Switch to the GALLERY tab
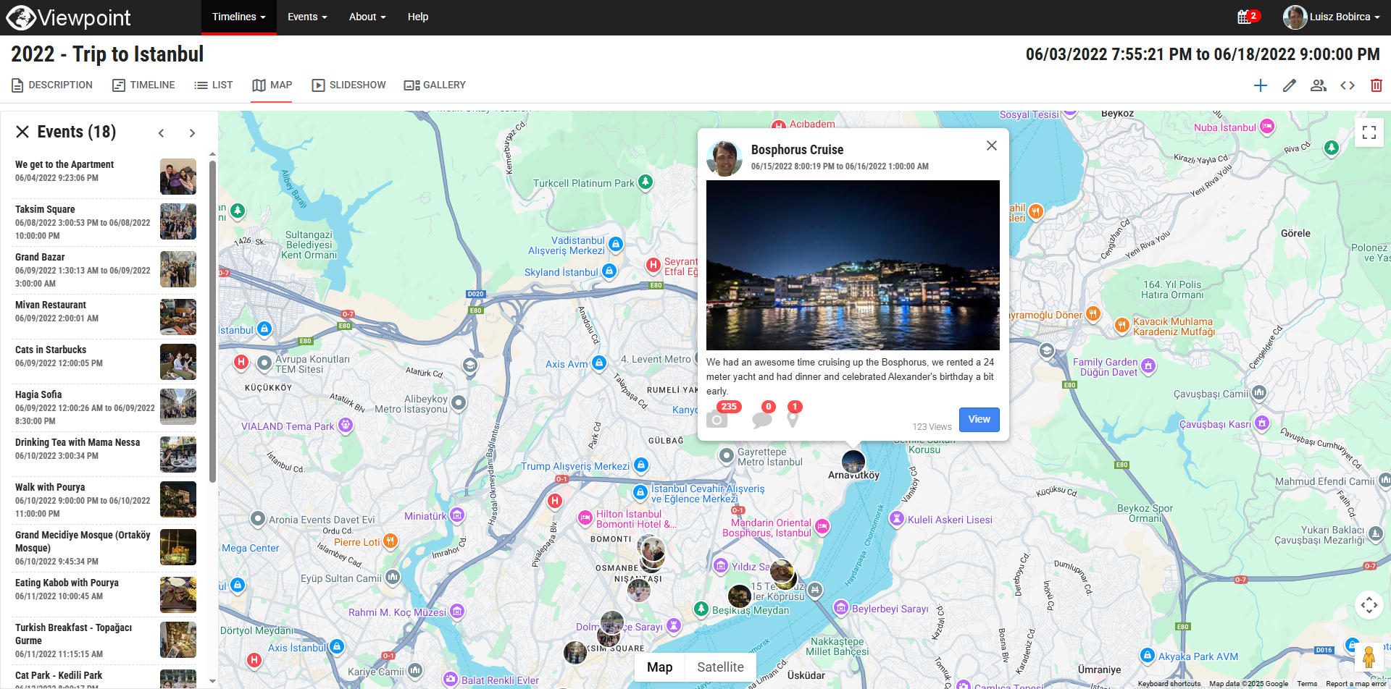This screenshot has width=1391, height=689. pos(434,85)
